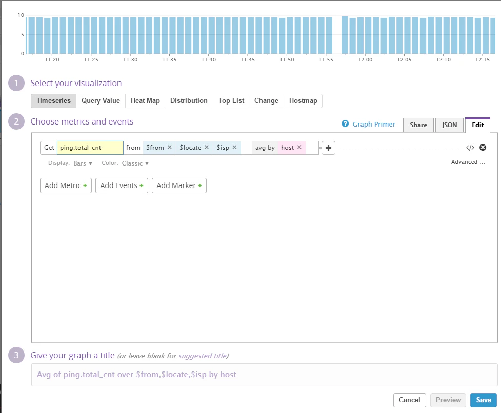The height and width of the screenshot is (413, 501).
Task: Pick the Hostmap visualization
Action: pyautogui.click(x=303, y=101)
